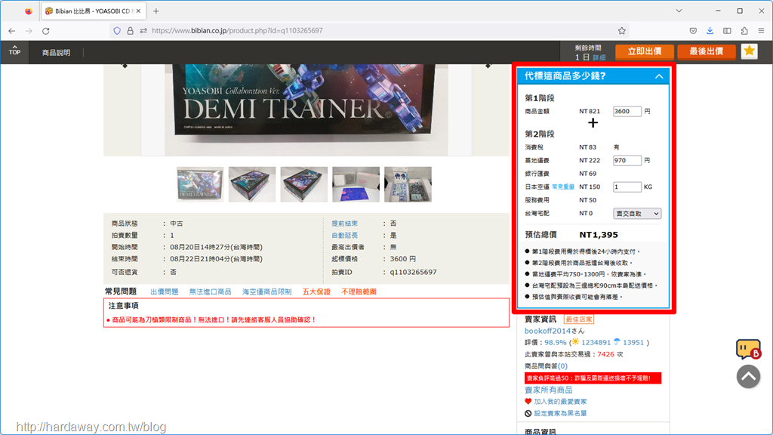773x435 pixels.
Task: Click the 拍賣ID q1103265697 value
Action: (x=413, y=272)
